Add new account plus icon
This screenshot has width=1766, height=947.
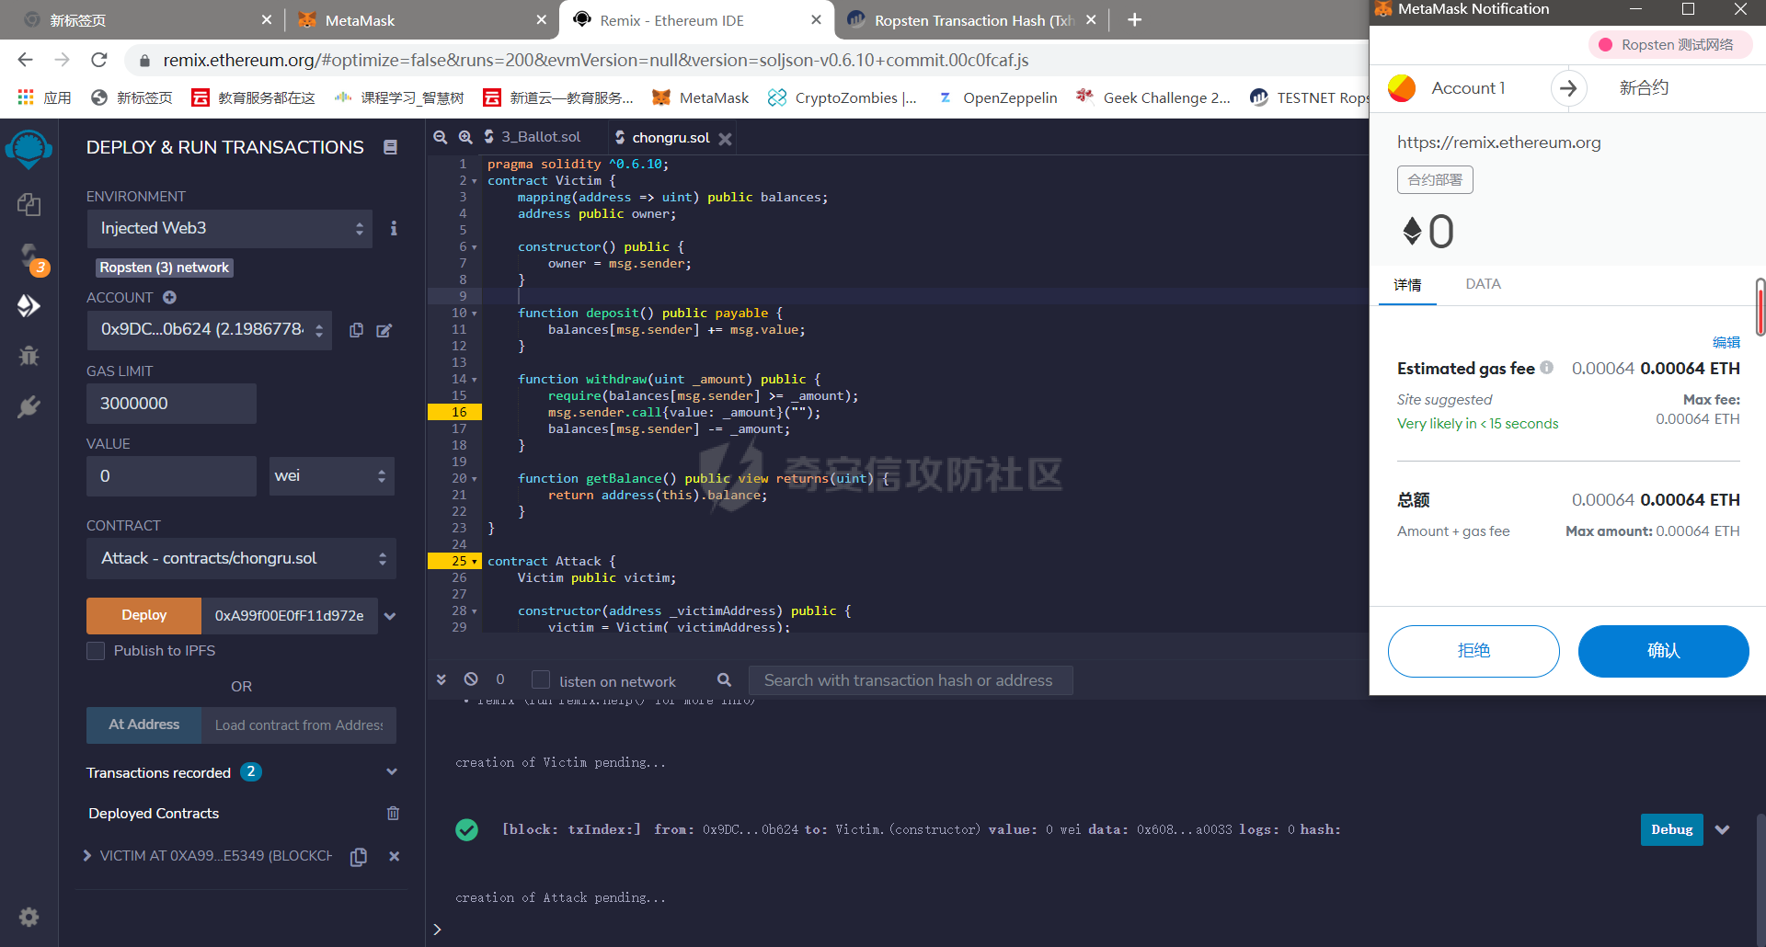tap(169, 297)
